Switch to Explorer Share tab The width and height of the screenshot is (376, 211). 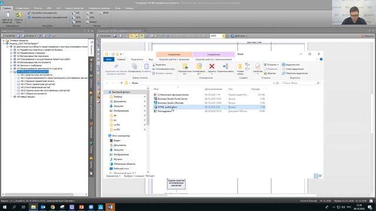[137, 59]
